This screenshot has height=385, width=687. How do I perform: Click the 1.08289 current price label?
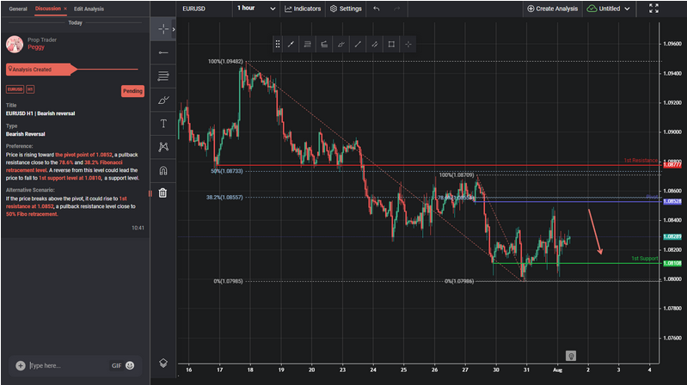pos(672,236)
